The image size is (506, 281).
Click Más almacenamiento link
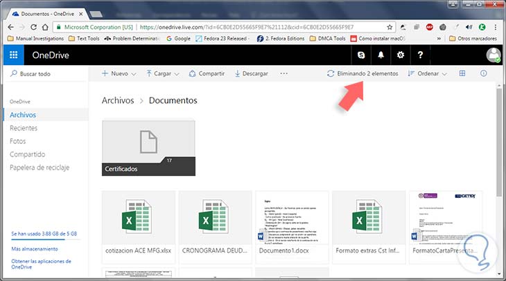35,248
